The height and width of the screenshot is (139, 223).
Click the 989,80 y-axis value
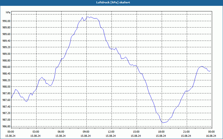6,28
